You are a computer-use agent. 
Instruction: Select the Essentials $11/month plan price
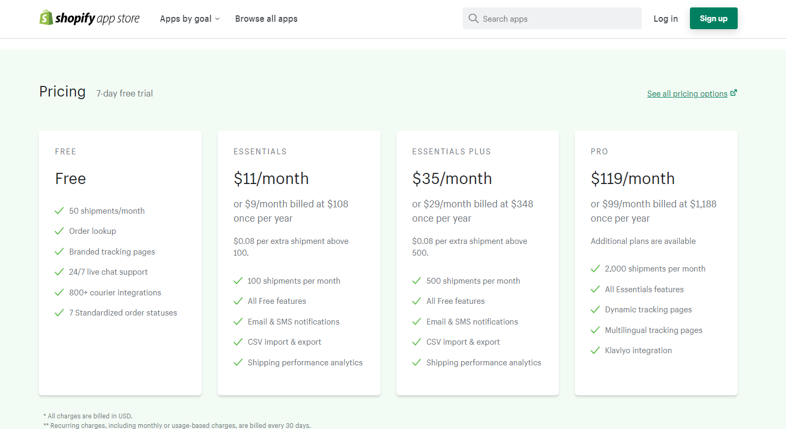pyautogui.click(x=271, y=179)
